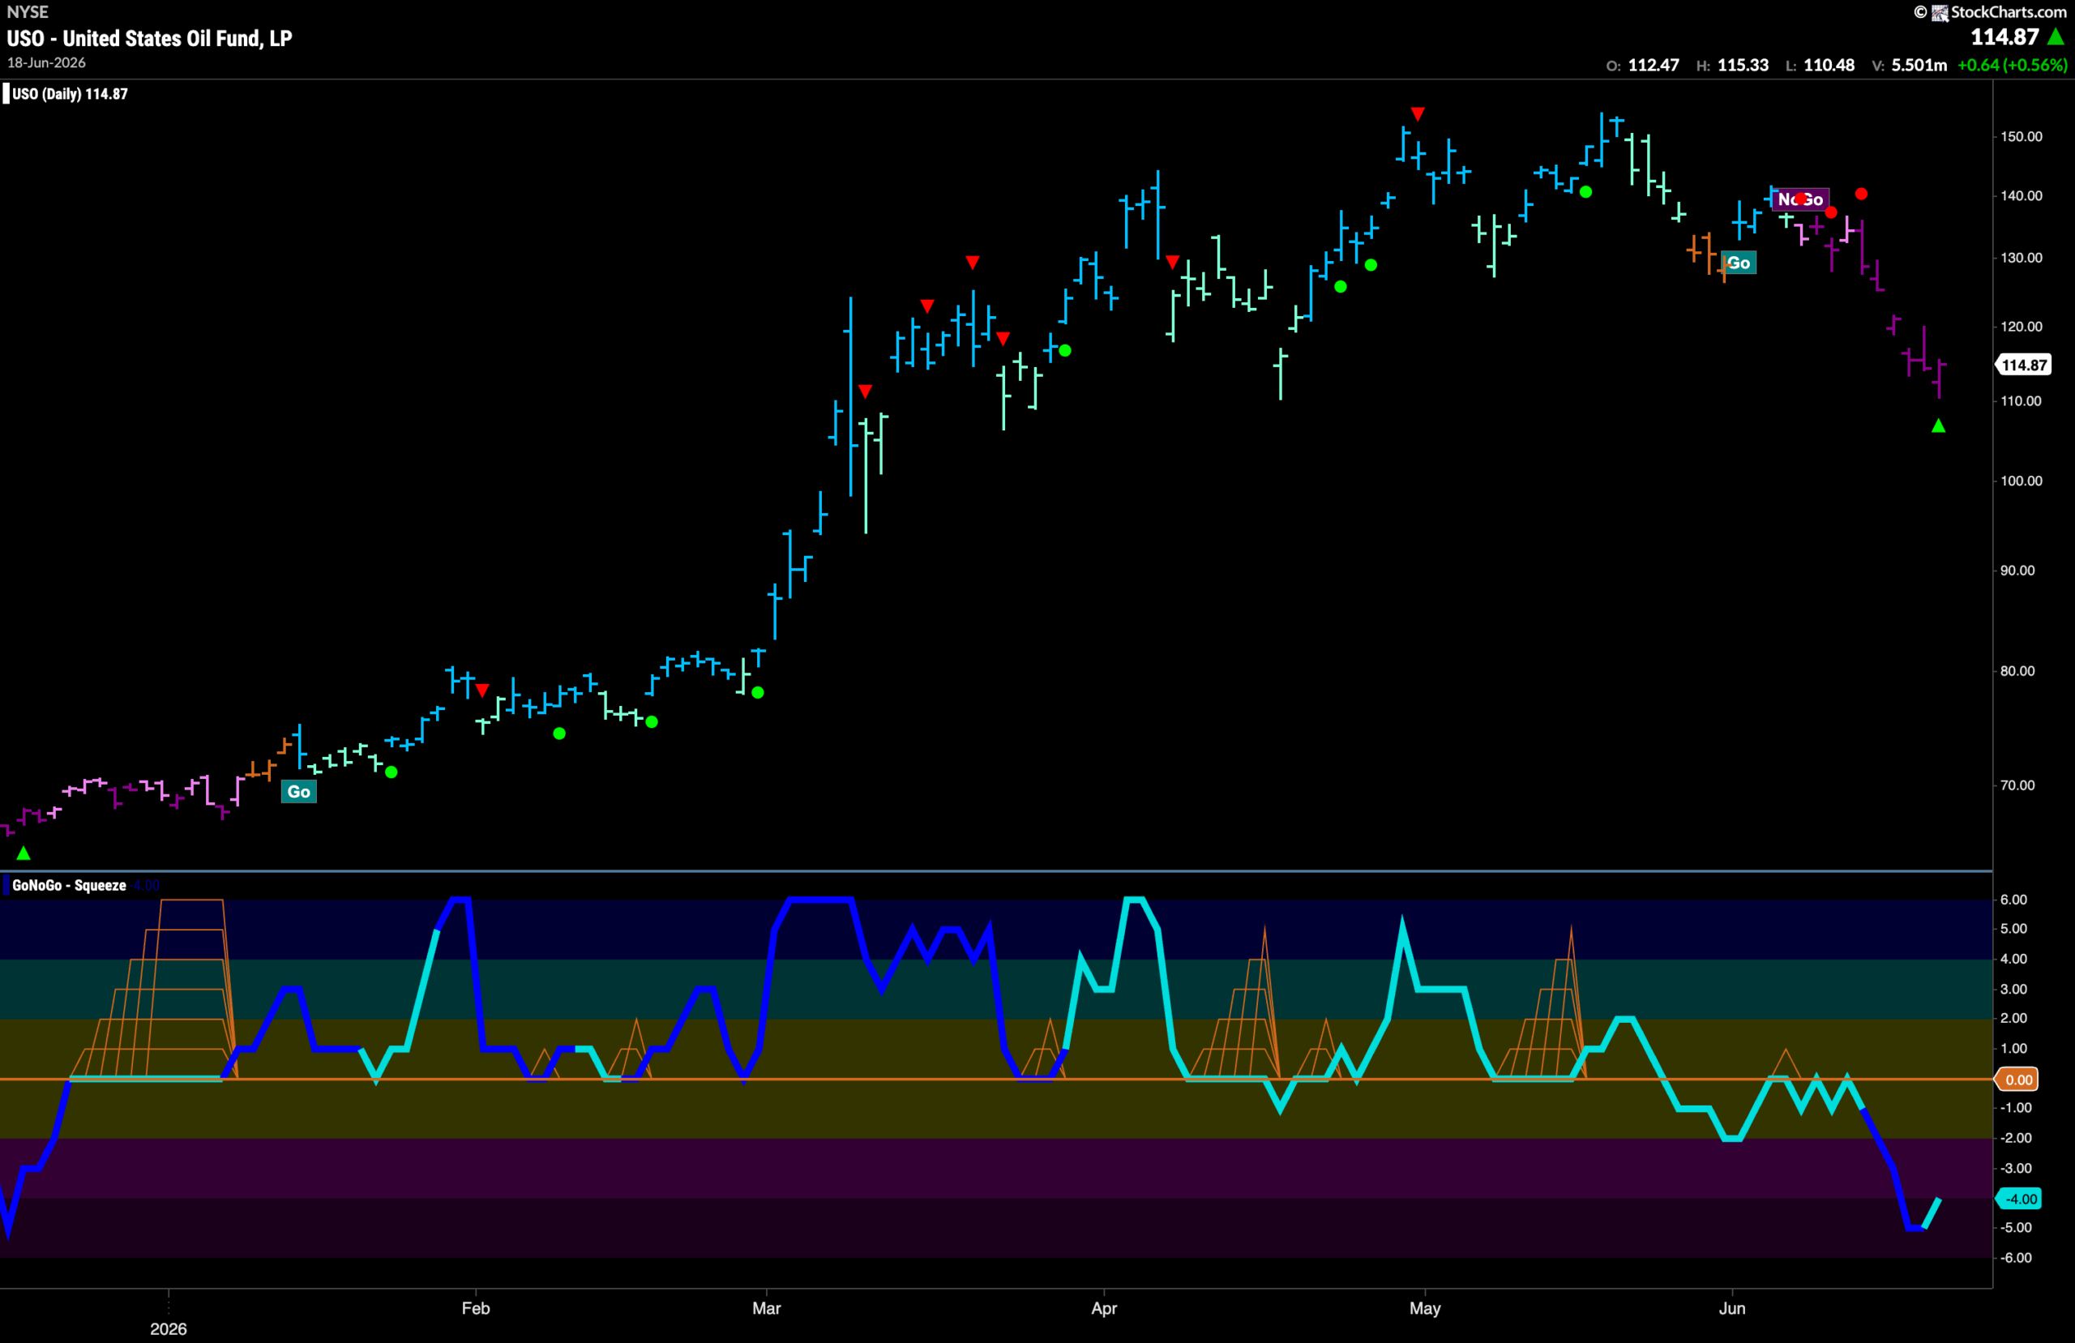Click the 'GoNoGo - Squeeze' indicator label
This screenshot has height=1343, width=2075.
tap(69, 885)
